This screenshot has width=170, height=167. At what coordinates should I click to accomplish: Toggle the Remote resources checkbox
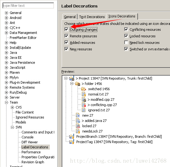coord(66,36)
